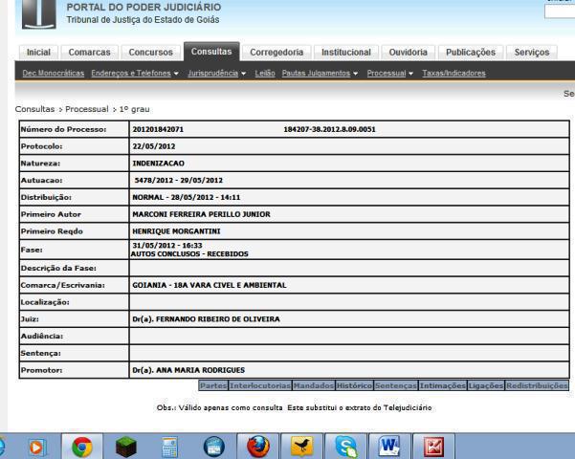The width and height of the screenshot is (575, 459).
Task: Open Skype from the taskbar
Action: point(344,445)
